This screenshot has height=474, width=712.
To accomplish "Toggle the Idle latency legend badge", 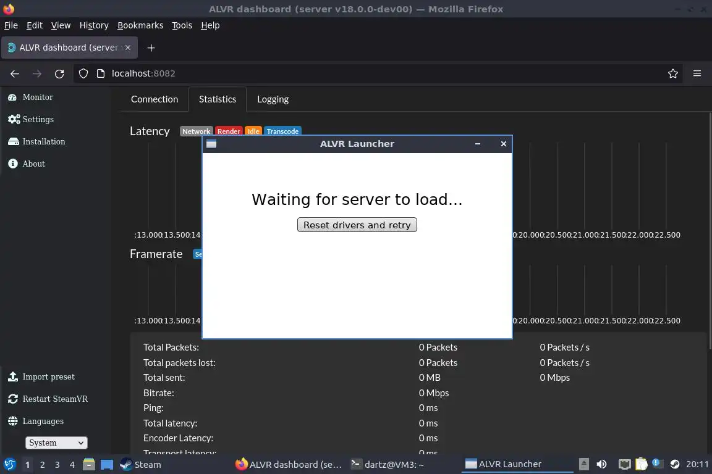I will point(253,131).
